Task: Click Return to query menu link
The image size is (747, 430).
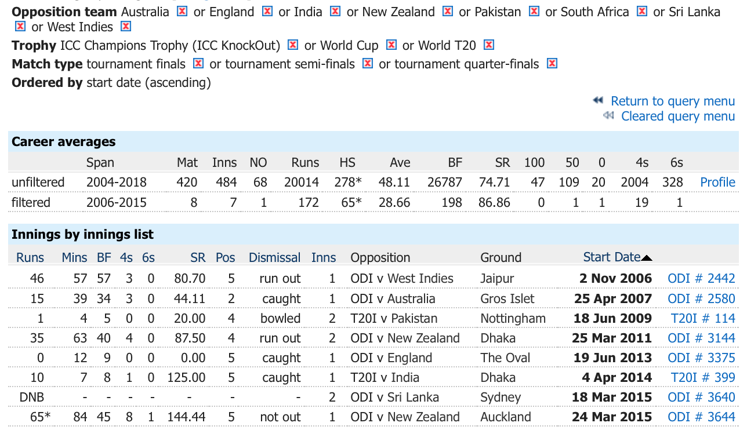Action: [672, 101]
